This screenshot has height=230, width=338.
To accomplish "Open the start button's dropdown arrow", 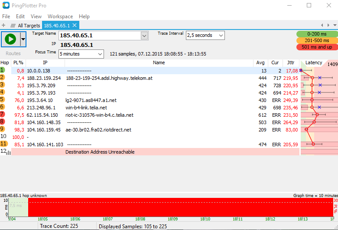I will 23,39.
